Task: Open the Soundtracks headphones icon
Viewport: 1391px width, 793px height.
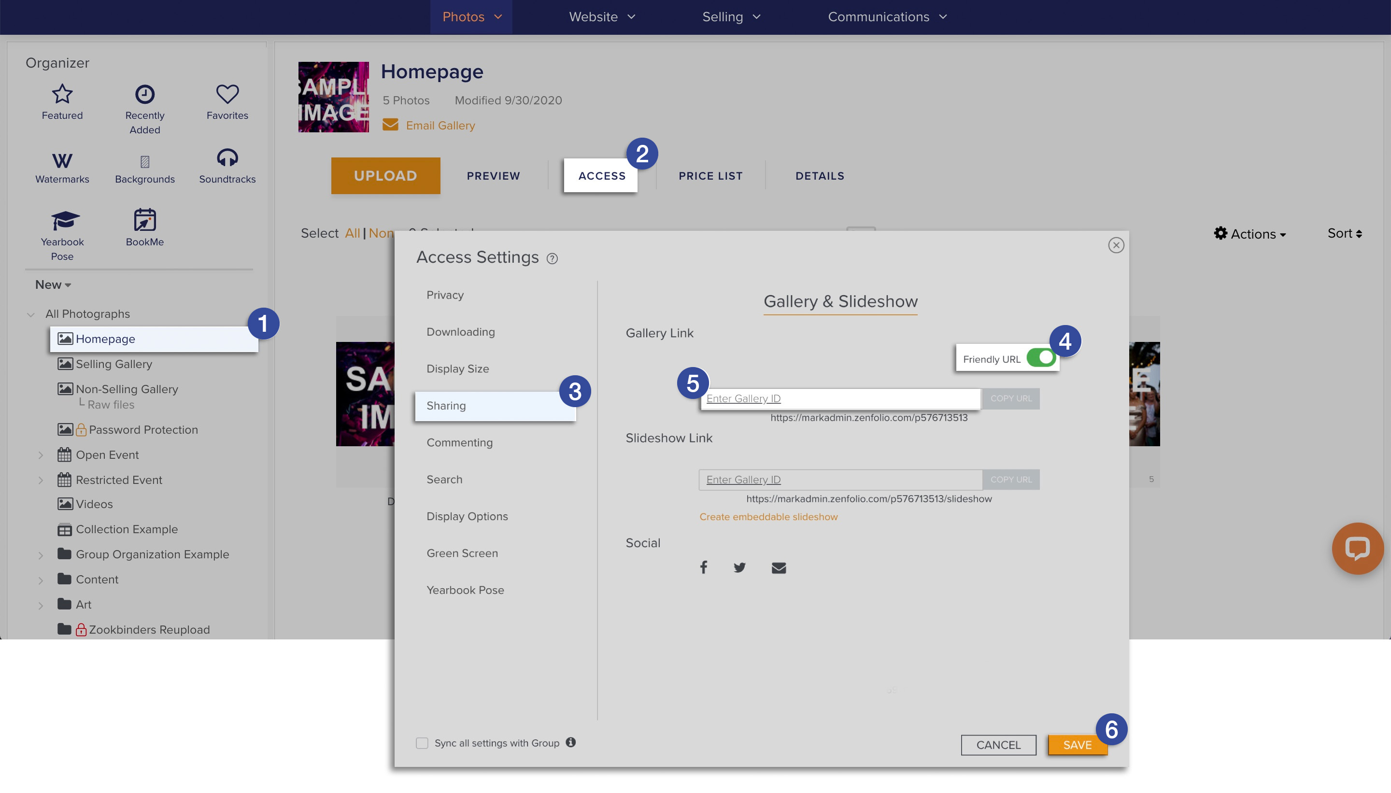Action: (x=227, y=157)
